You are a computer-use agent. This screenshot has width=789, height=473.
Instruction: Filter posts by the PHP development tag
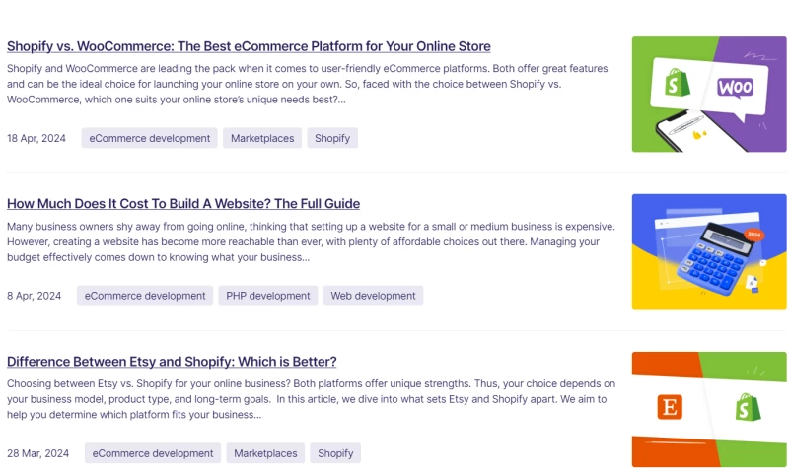pyautogui.click(x=268, y=296)
